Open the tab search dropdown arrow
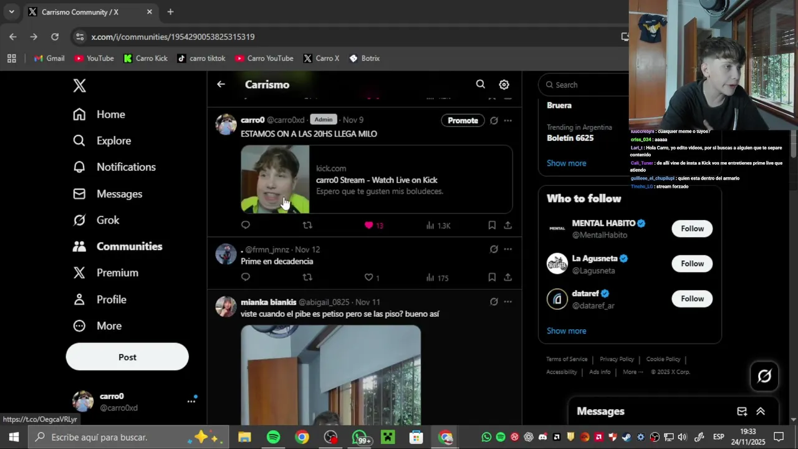Screen dimensions: 798x449 point(11,12)
